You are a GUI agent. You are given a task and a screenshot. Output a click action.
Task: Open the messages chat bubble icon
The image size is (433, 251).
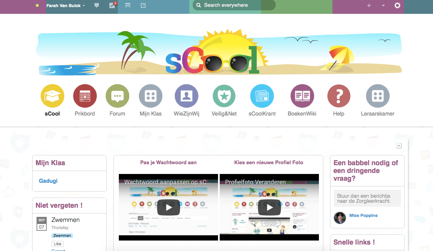[x=97, y=5]
